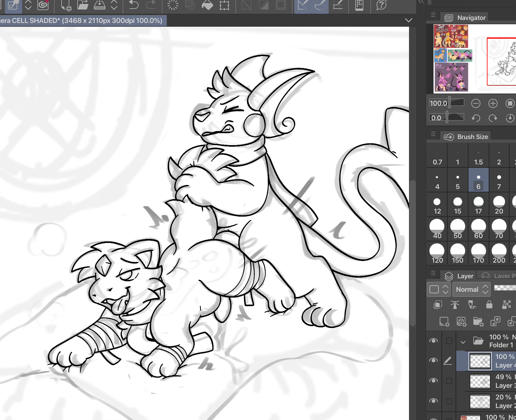Create a new layer folder

[478, 322]
